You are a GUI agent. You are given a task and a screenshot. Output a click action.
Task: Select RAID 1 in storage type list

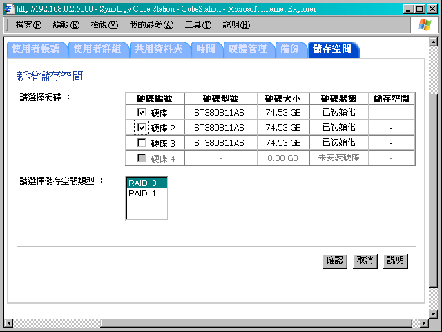click(147, 194)
